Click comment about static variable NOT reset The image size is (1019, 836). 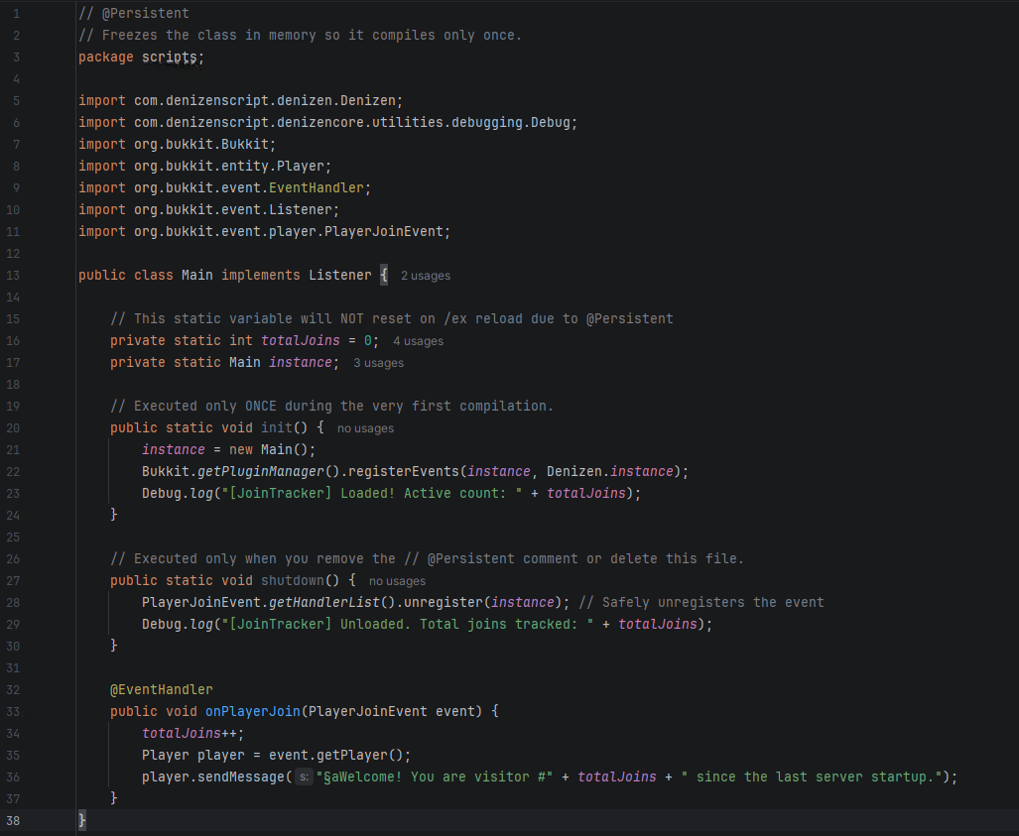391,319
